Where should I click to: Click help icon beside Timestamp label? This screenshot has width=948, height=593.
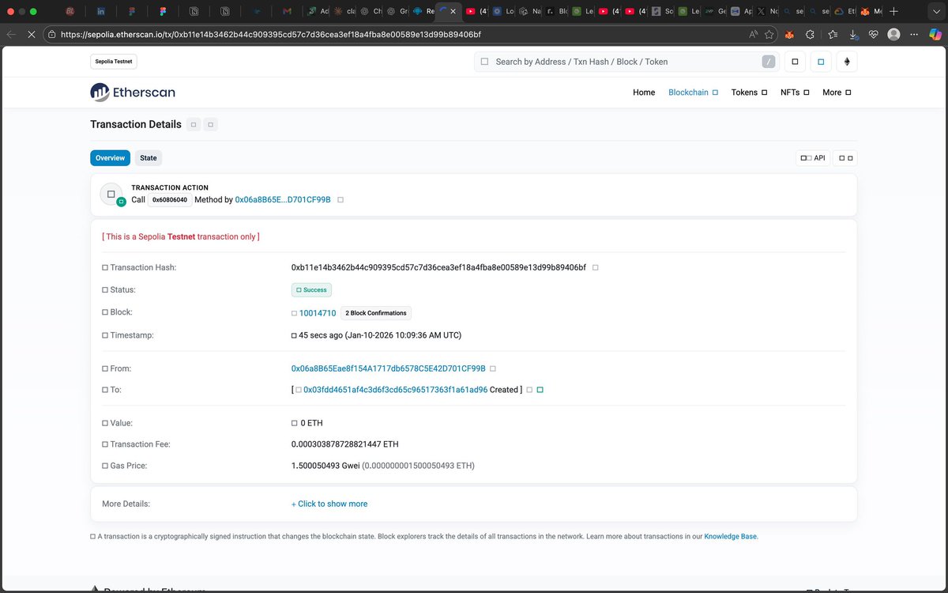pyautogui.click(x=105, y=335)
